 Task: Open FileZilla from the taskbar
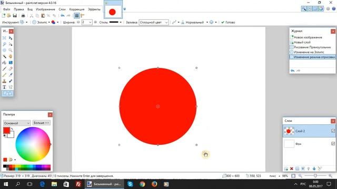click(78, 184)
